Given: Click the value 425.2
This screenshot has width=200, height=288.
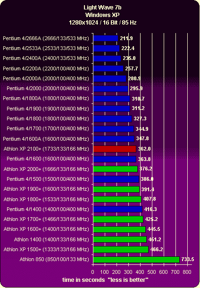Looking at the screenshot, I should (151, 219).
